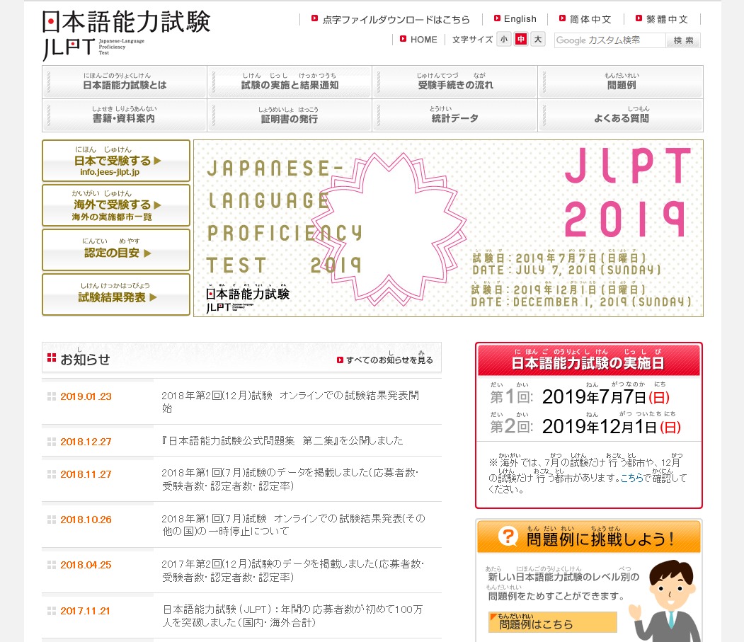Open よくある質問 menu

[x=621, y=115]
